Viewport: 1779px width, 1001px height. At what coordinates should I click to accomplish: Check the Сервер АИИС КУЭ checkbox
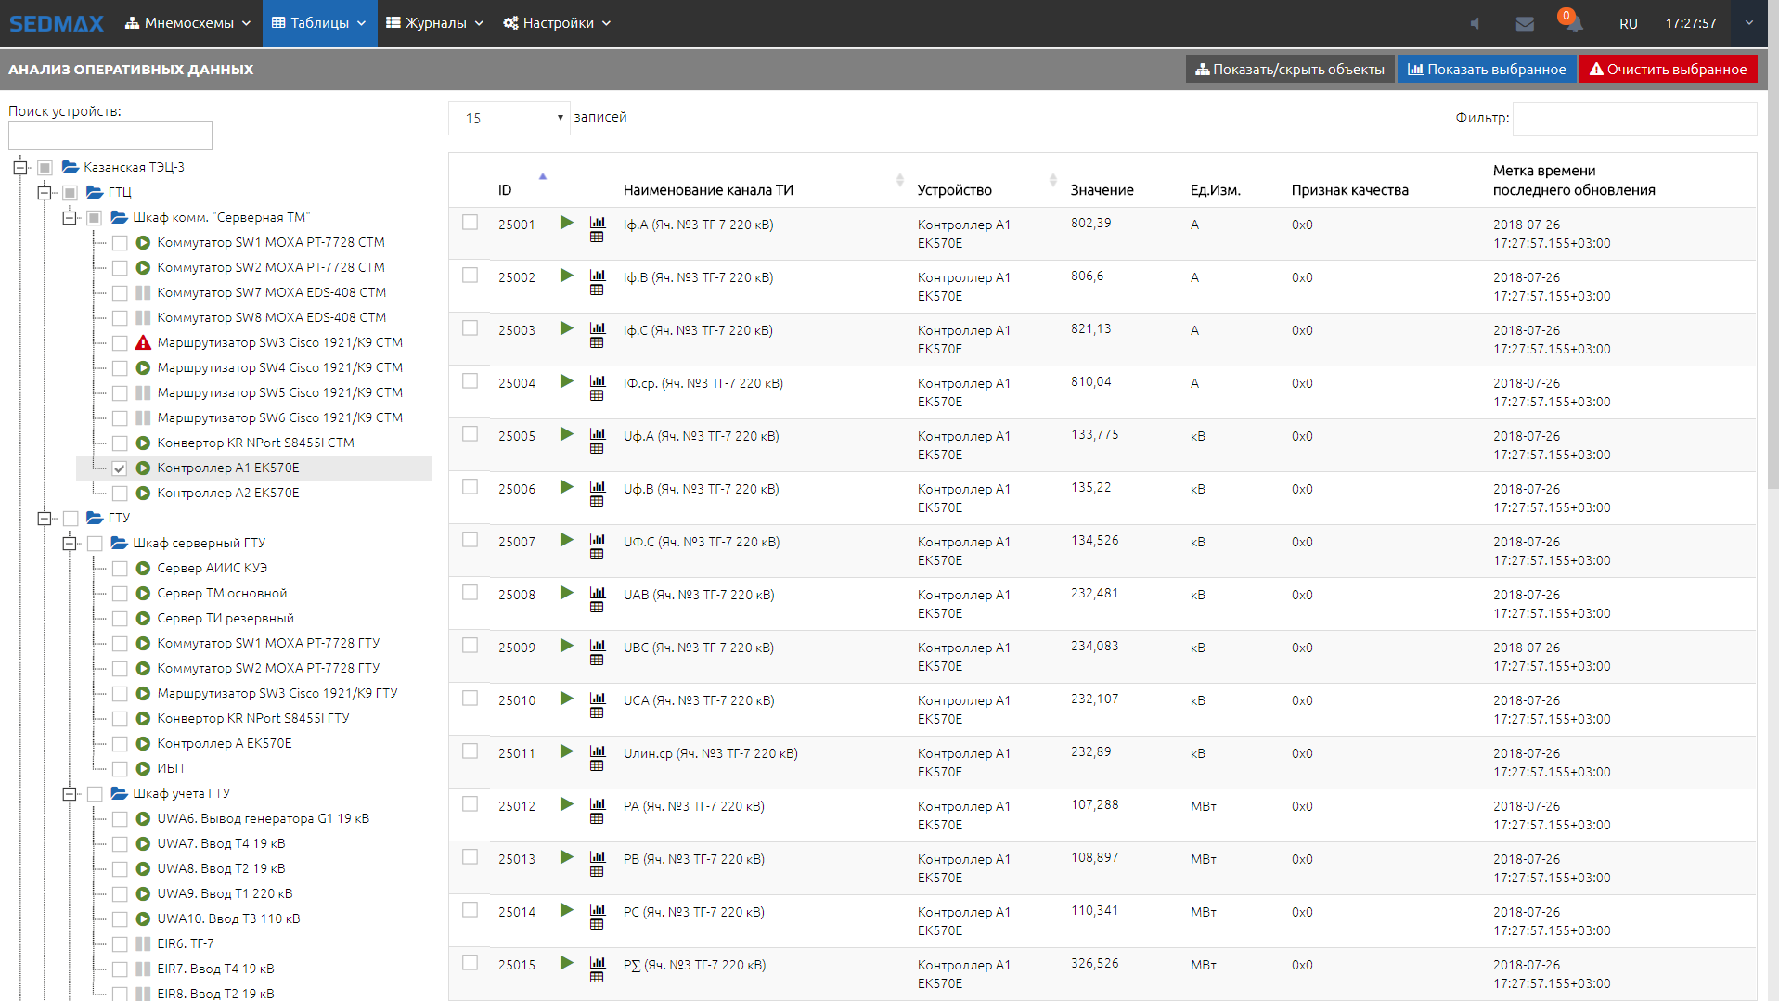120,569
